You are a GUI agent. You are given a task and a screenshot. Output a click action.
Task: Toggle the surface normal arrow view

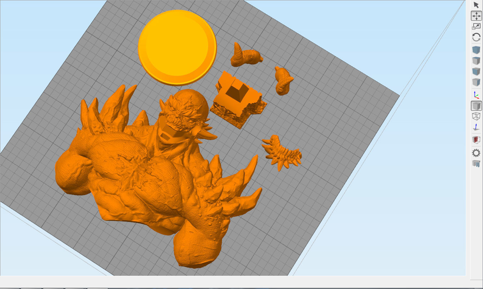(x=477, y=128)
